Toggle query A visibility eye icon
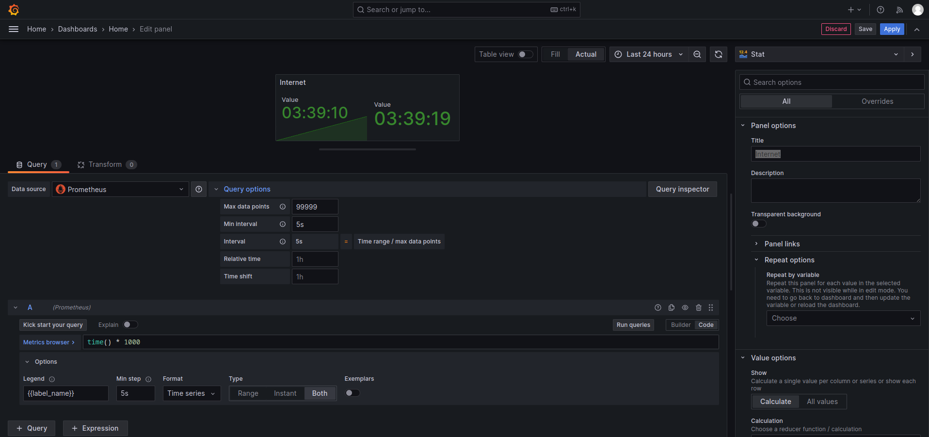This screenshot has width=929, height=437. click(685, 308)
